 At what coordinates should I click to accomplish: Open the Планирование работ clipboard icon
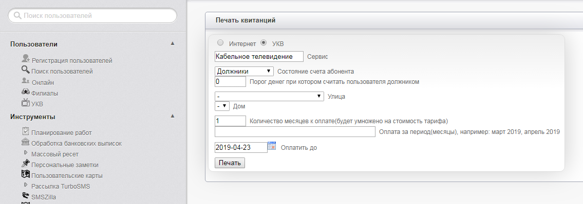(26, 131)
